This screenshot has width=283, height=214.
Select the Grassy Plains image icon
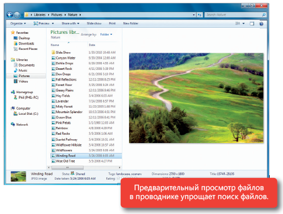point(53,90)
